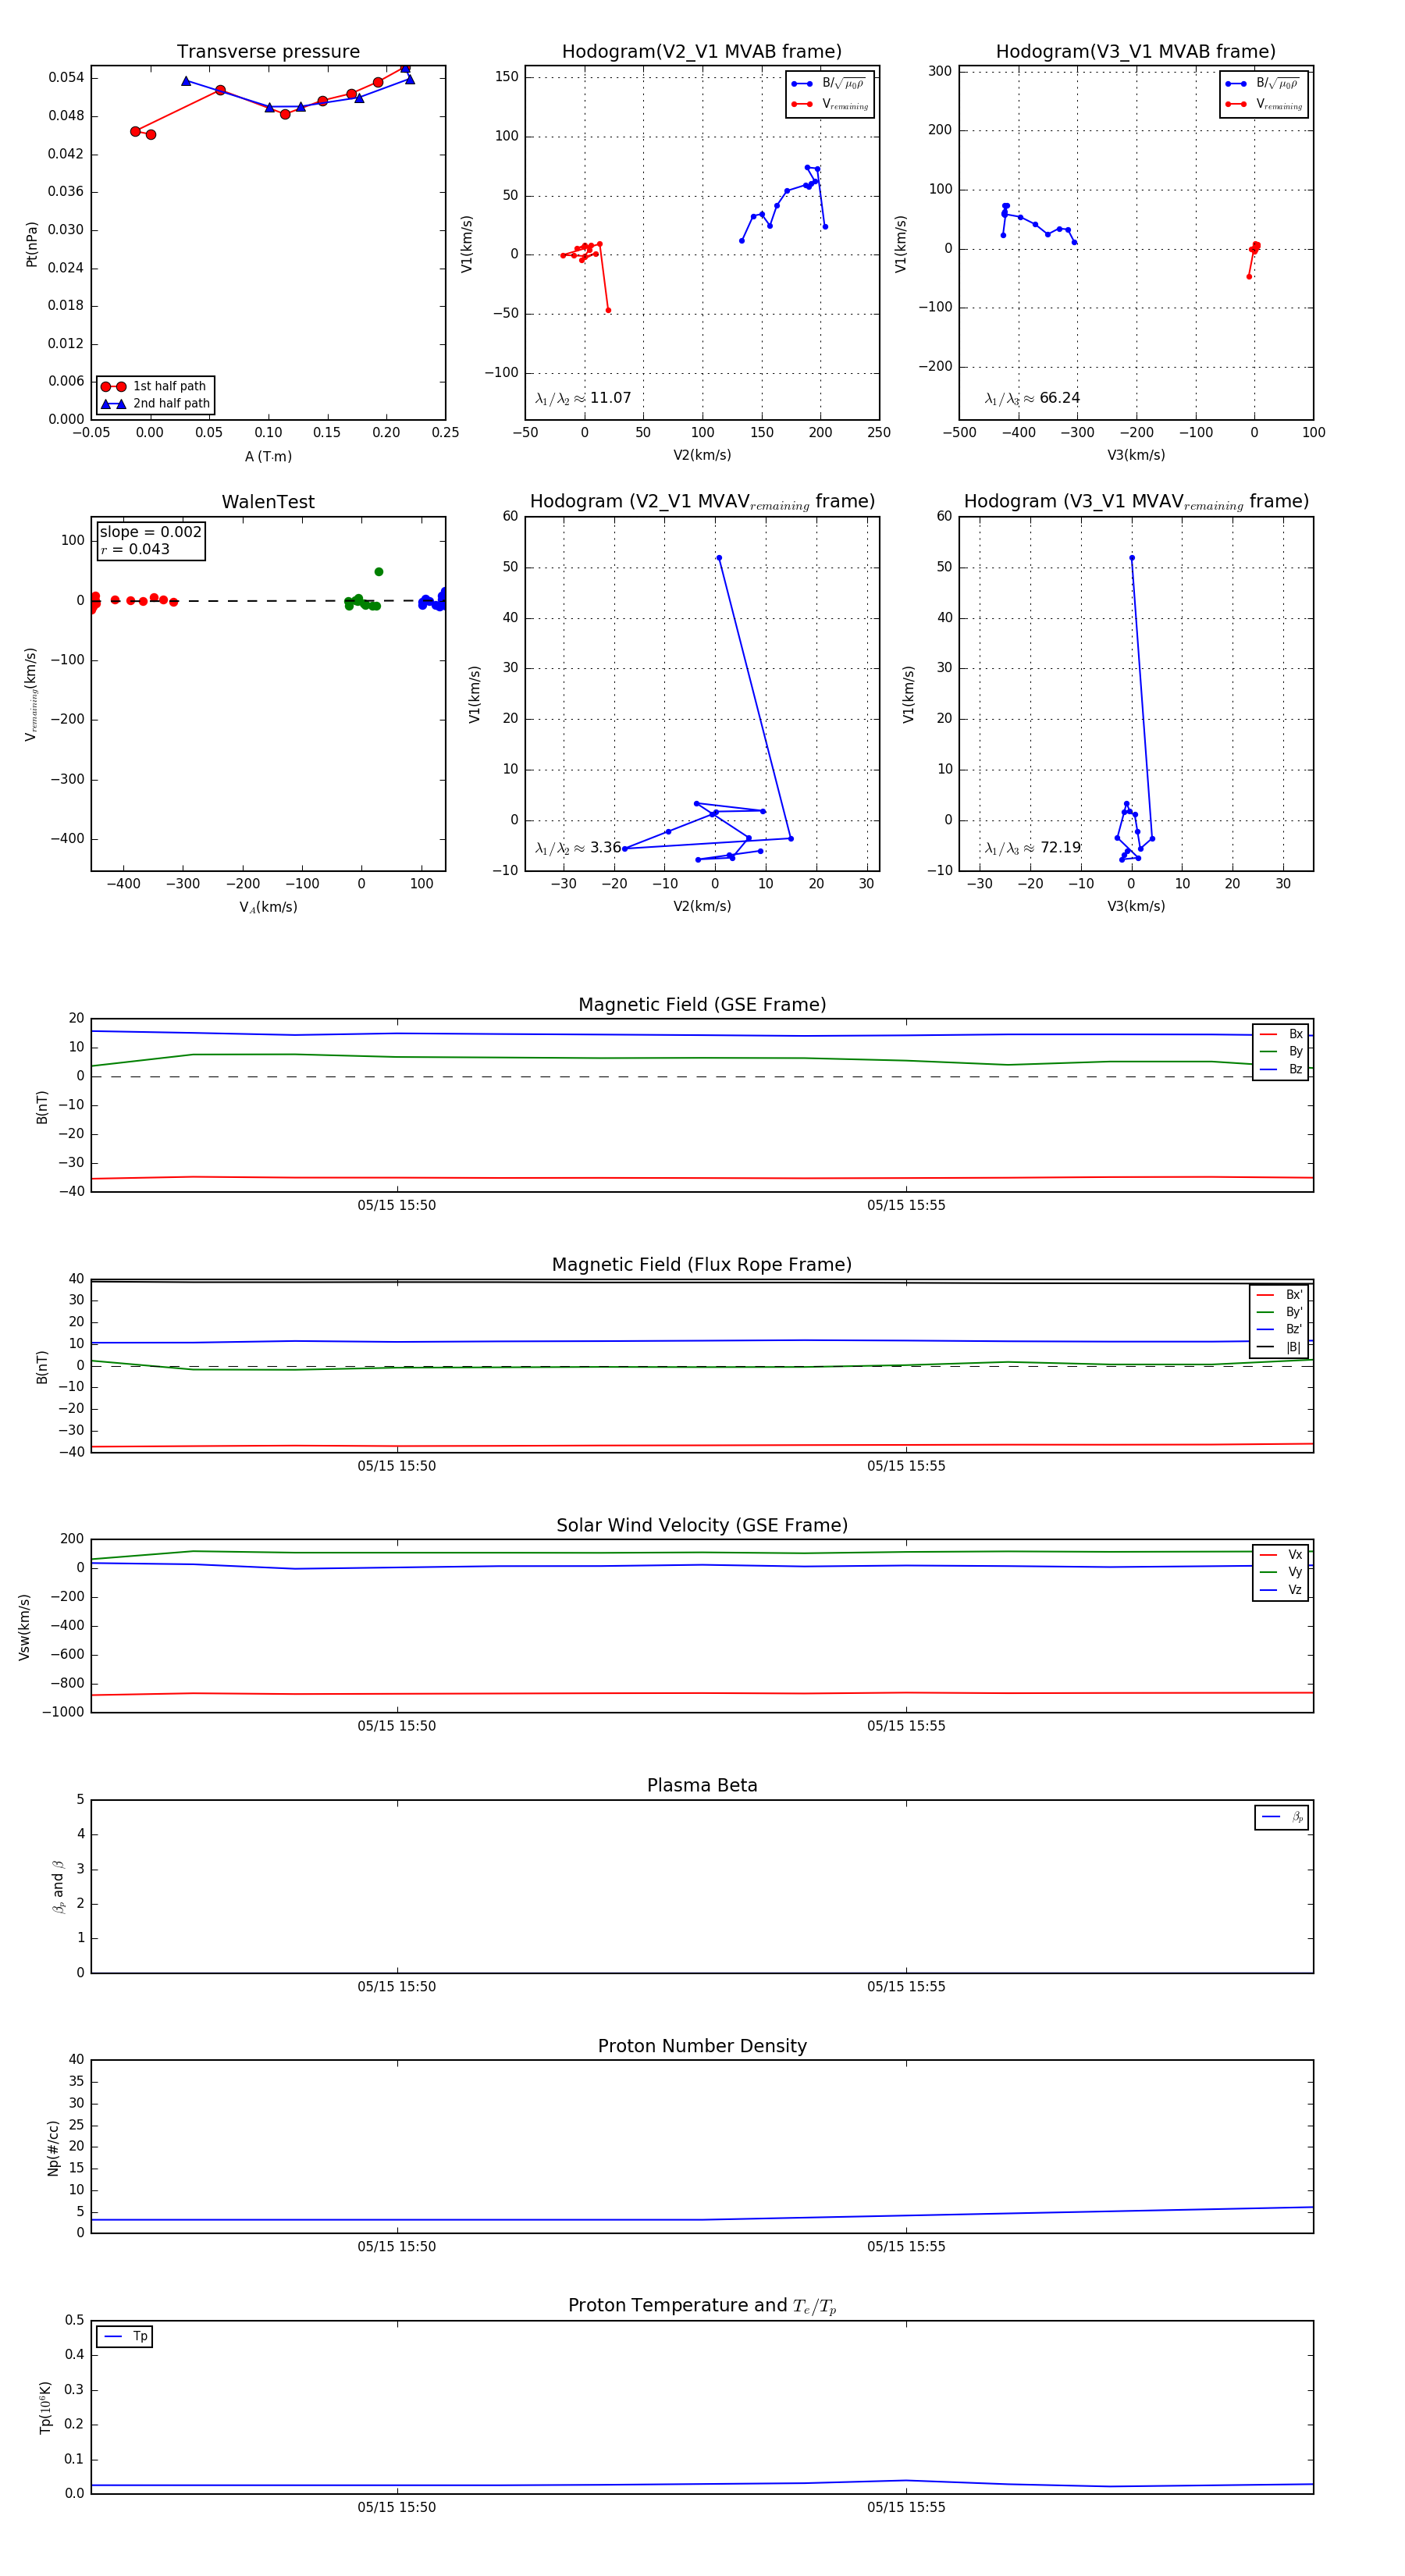Viewport: 1405px width, 2576px height.
Task: Click the 'Solar Wind Velocity (GSE Frame)' title
Action: pyautogui.click(x=702, y=1525)
